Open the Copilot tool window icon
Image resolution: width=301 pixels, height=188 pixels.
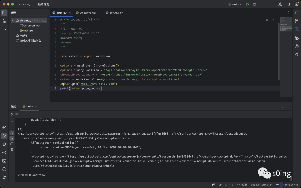(x=297, y=38)
